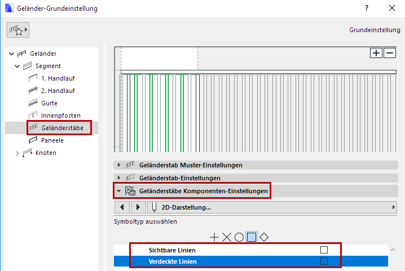This screenshot has width=405, height=271.
Task: Click the plus button in pattern preview
Action: click(376, 53)
